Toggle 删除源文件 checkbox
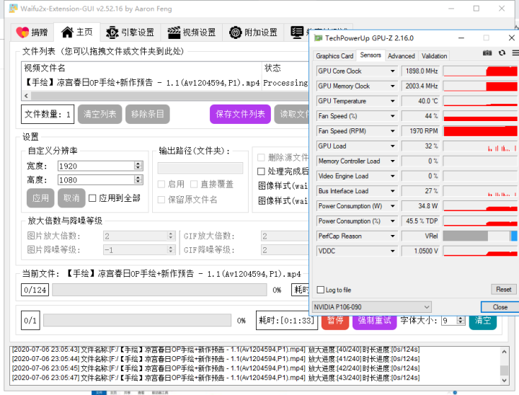The width and height of the screenshot is (519, 395). pyautogui.click(x=261, y=157)
